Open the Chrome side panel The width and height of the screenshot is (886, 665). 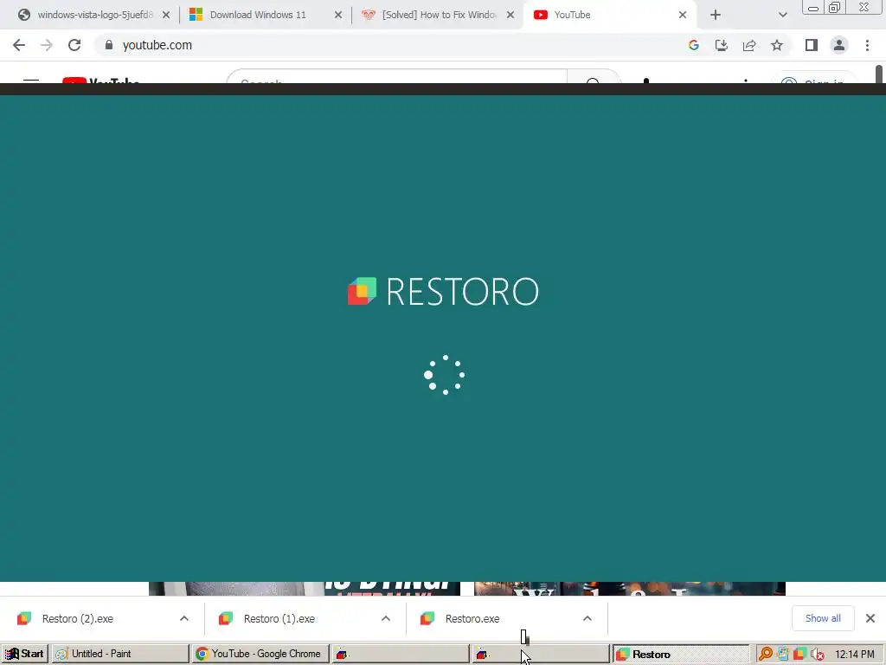(x=812, y=45)
